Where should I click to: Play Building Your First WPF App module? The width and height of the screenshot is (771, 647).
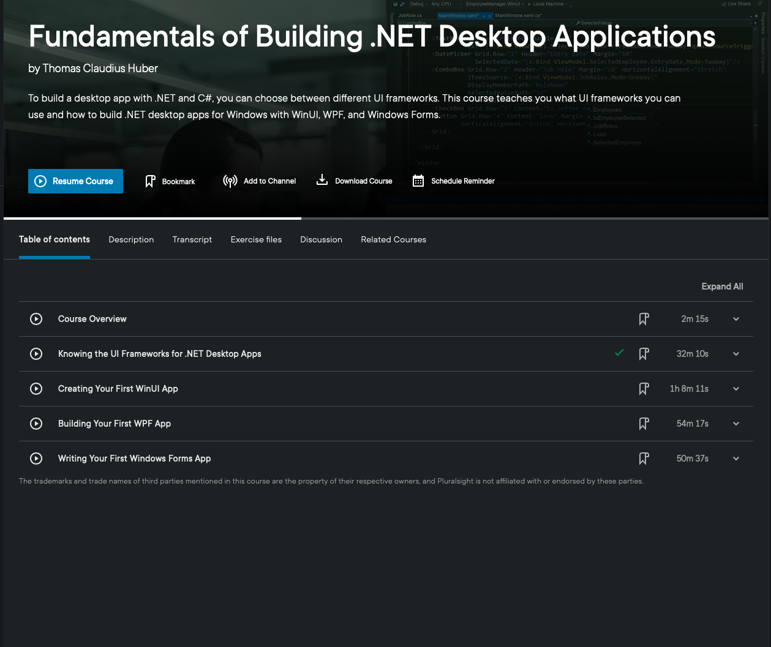coord(36,424)
